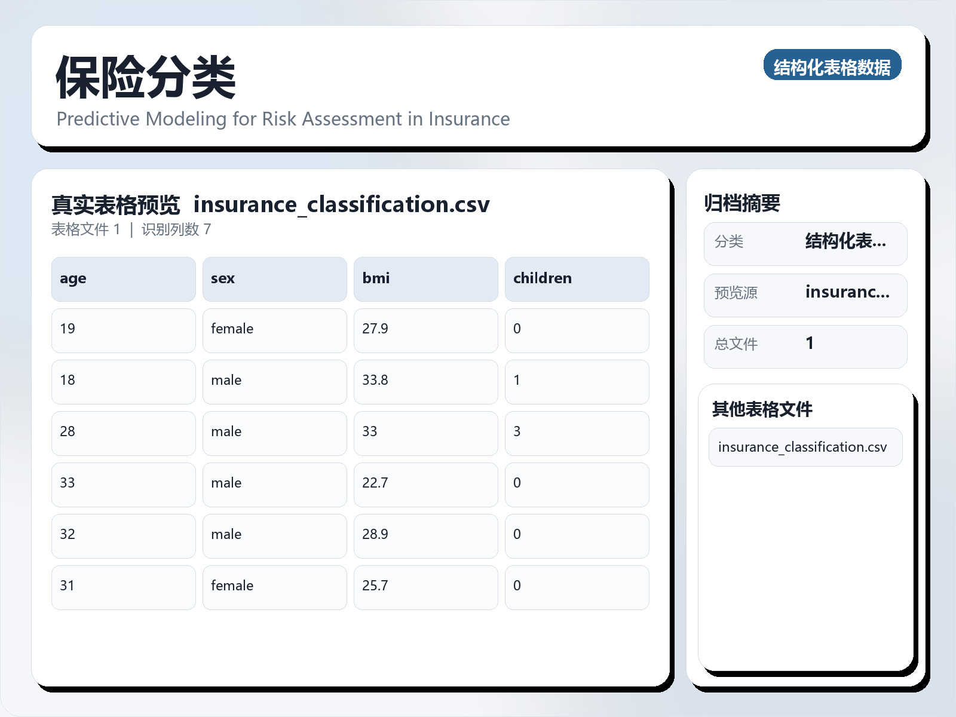This screenshot has width=956, height=717.
Task: Click the 预览源 summary row
Action: [x=805, y=295]
